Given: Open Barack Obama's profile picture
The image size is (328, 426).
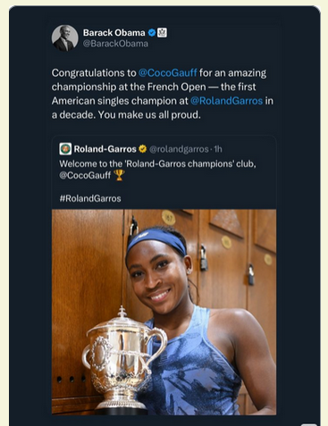Looking at the screenshot, I should point(64,38).
